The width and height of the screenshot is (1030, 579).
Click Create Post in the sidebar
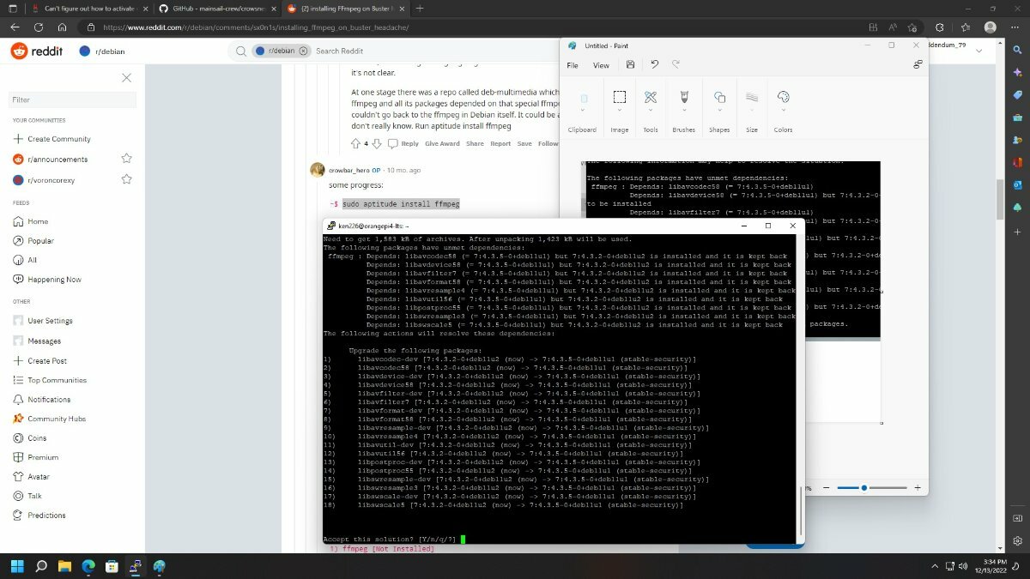(40, 361)
